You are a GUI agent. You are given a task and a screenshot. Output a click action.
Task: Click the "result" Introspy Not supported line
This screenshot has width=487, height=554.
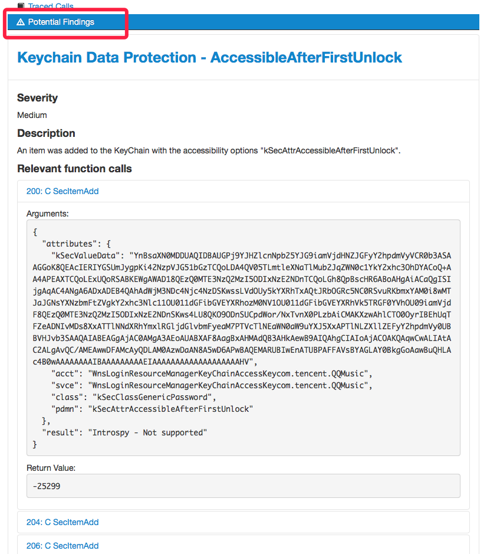point(124,432)
